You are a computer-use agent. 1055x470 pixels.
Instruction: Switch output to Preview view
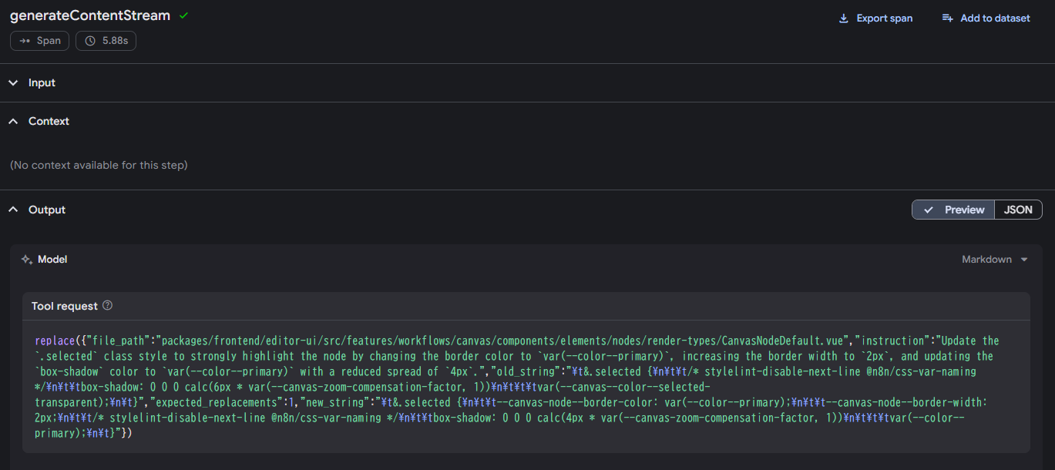point(953,210)
